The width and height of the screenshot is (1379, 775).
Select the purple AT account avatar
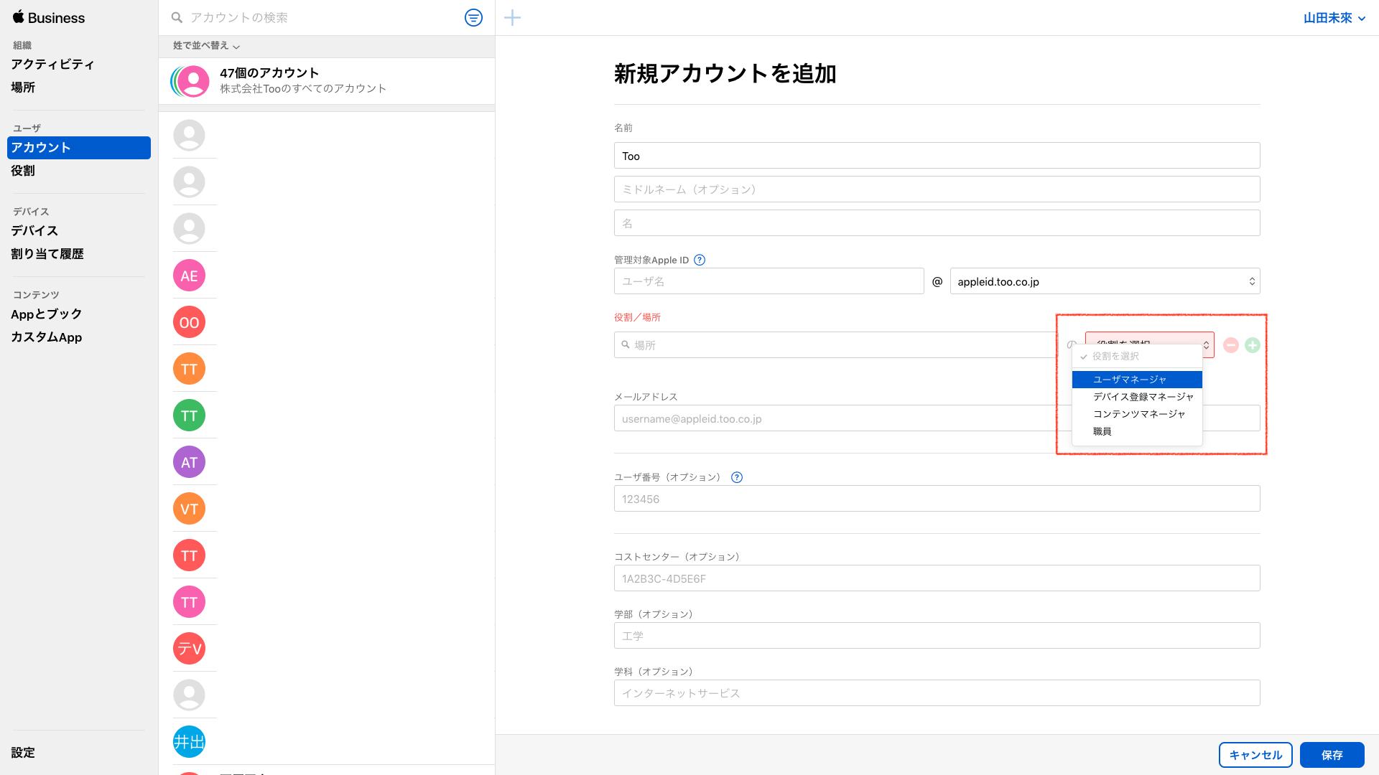pos(190,462)
